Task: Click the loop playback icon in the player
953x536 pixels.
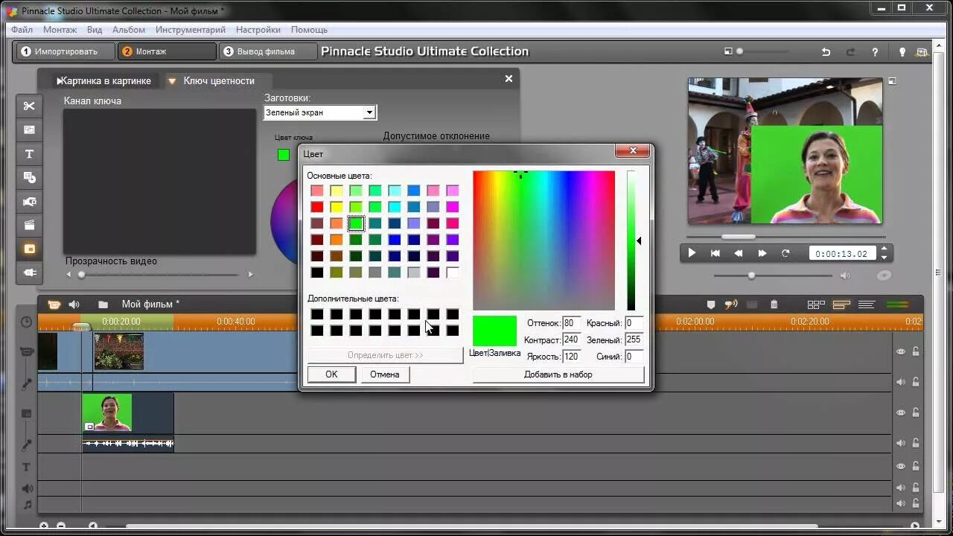Action: click(x=785, y=253)
